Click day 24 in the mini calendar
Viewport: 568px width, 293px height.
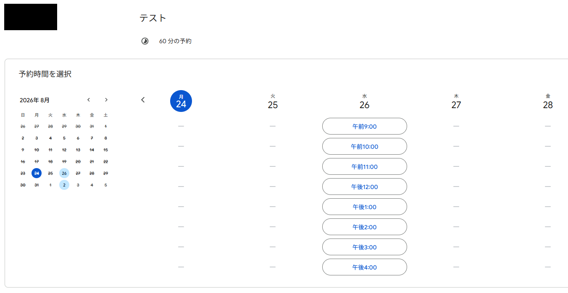[x=37, y=173]
